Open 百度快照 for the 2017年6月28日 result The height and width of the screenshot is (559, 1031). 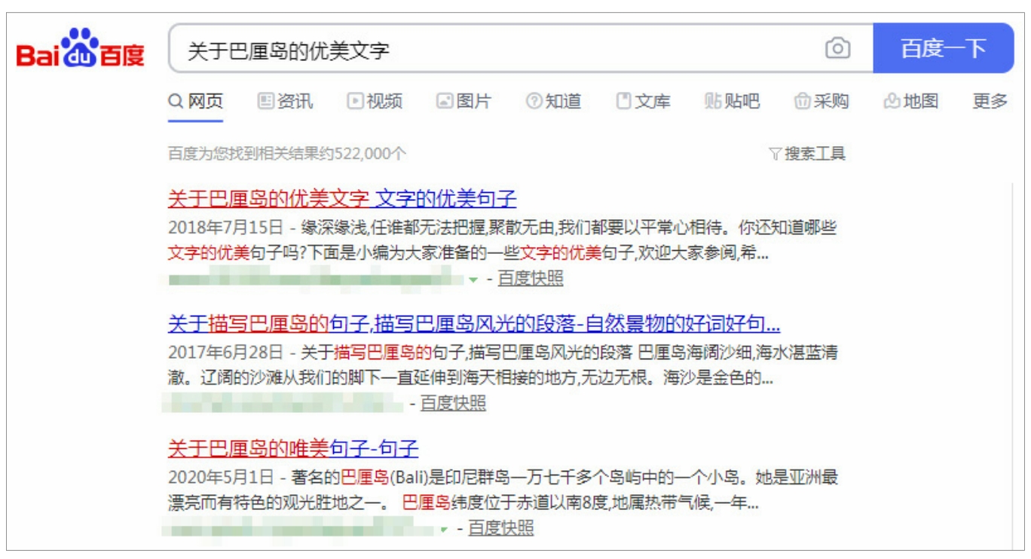[453, 403]
